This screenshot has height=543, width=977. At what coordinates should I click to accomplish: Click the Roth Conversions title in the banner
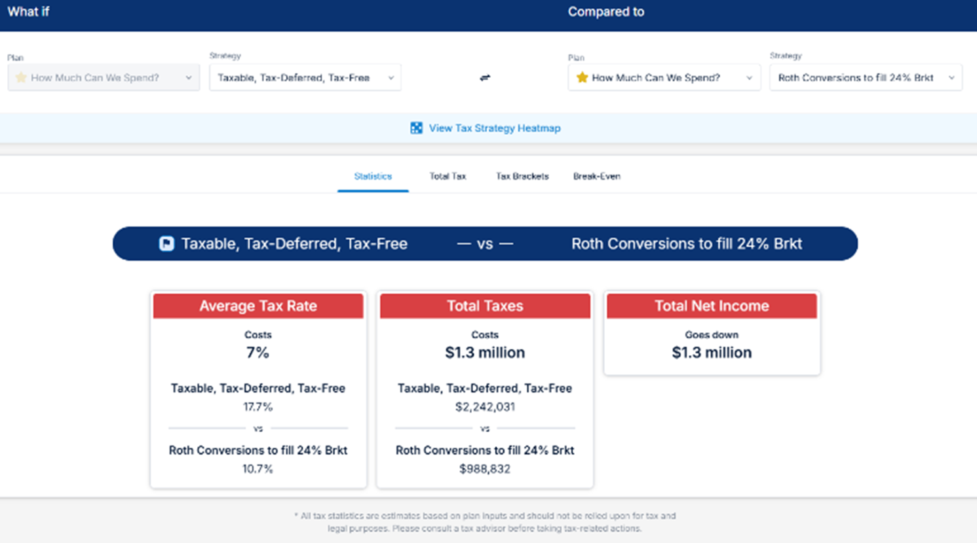pyautogui.click(x=686, y=244)
